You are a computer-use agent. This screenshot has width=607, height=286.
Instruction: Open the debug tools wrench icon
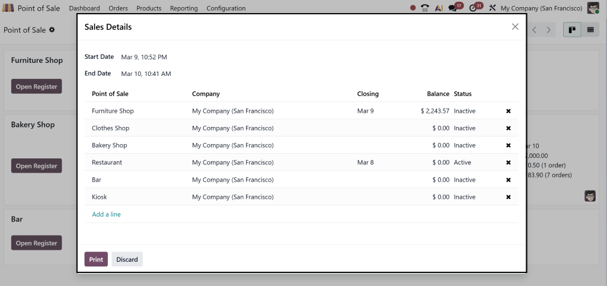click(493, 8)
